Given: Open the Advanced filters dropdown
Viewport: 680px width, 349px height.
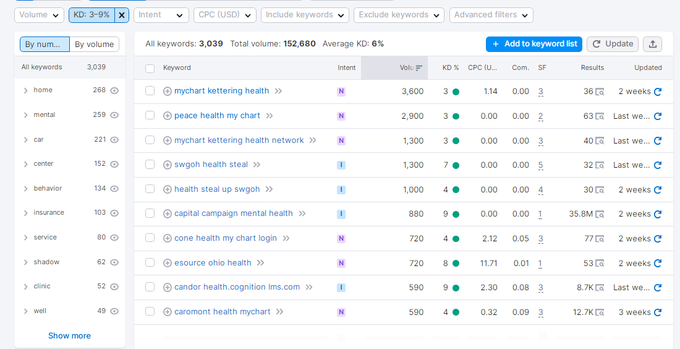Looking at the screenshot, I should click(491, 15).
